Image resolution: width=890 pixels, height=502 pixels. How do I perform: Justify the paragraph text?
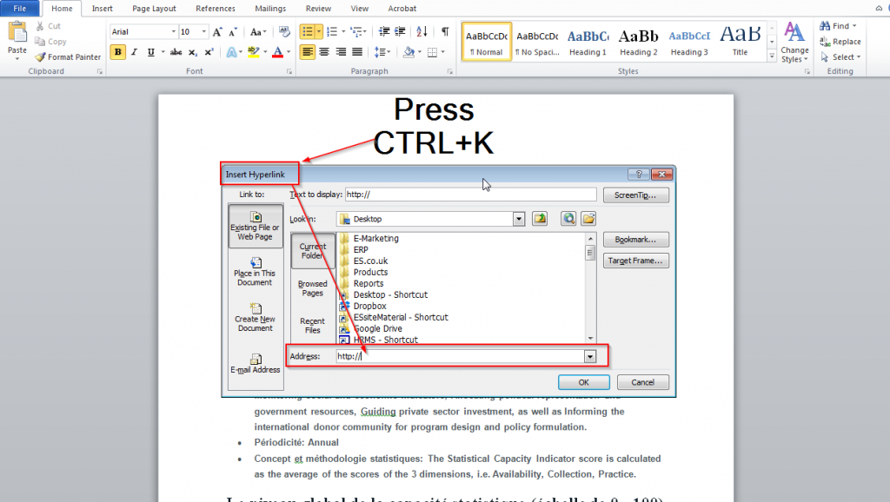click(x=357, y=52)
